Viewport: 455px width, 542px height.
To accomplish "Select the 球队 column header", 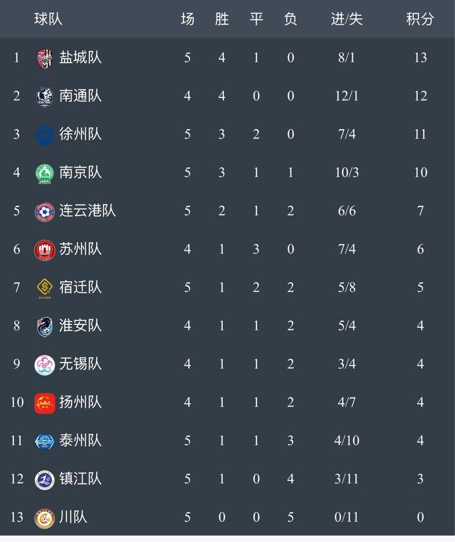I will click(48, 19).
